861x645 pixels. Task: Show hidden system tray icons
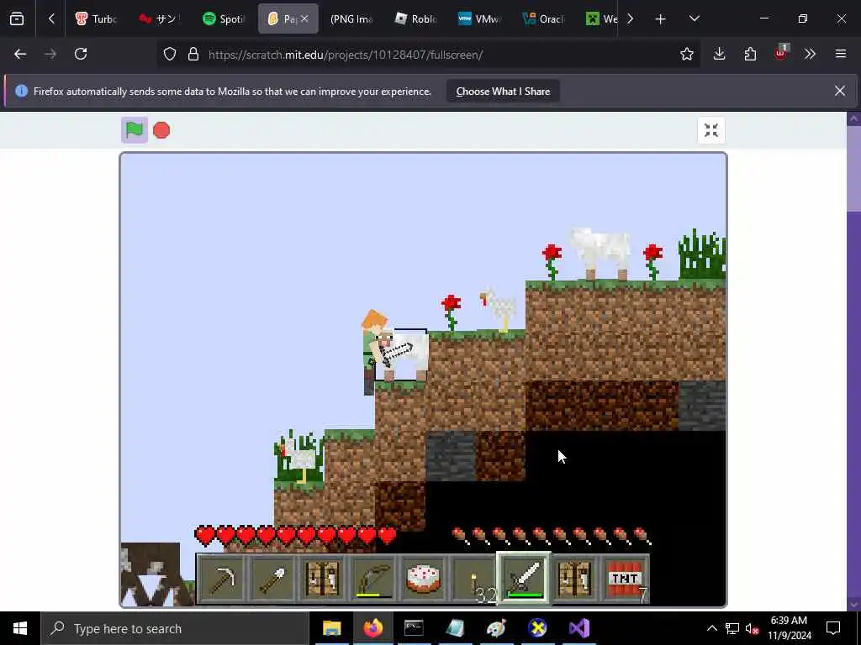[711, 628]
